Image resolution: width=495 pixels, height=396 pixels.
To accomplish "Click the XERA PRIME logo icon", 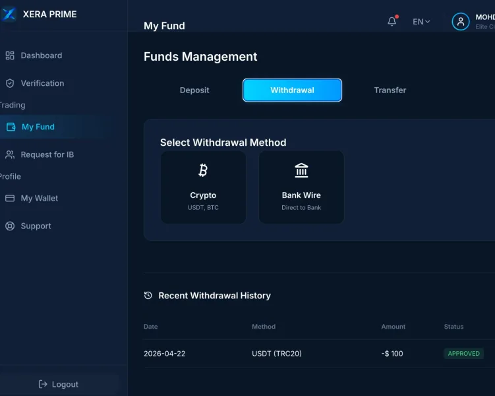I will pyautogui.click(x=9, y=14).
